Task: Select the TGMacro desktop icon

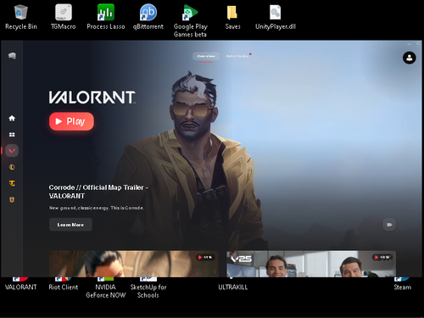Action: pyautogui.click(x=64, y=17)
